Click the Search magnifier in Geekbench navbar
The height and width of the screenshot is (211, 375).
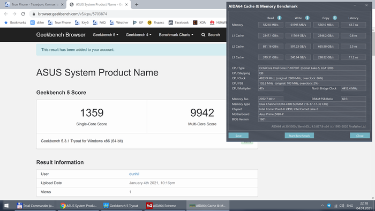203,35
